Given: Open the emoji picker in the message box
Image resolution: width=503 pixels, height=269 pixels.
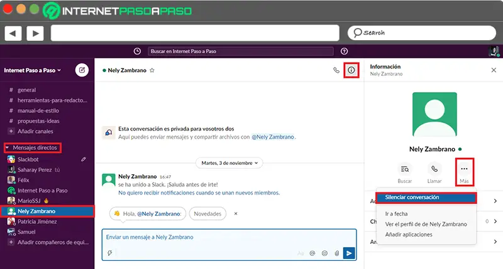Looking at the screenshot, I should 324,253.
